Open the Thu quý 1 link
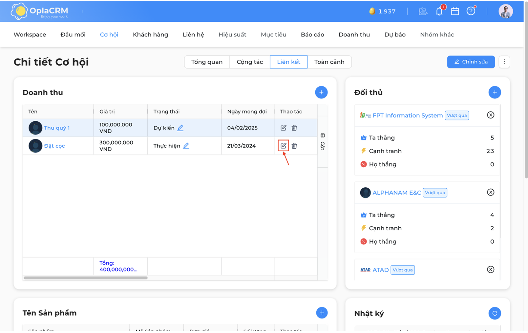The image size is (528, 333). [57, 128]
